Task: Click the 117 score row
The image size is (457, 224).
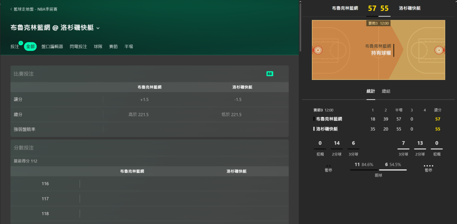Action: coord(149,199)
